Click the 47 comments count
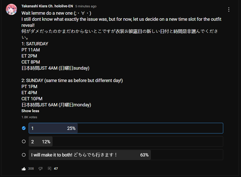This screenshot has height=177, width=241. pyautogui.click(x=56, y=169)
